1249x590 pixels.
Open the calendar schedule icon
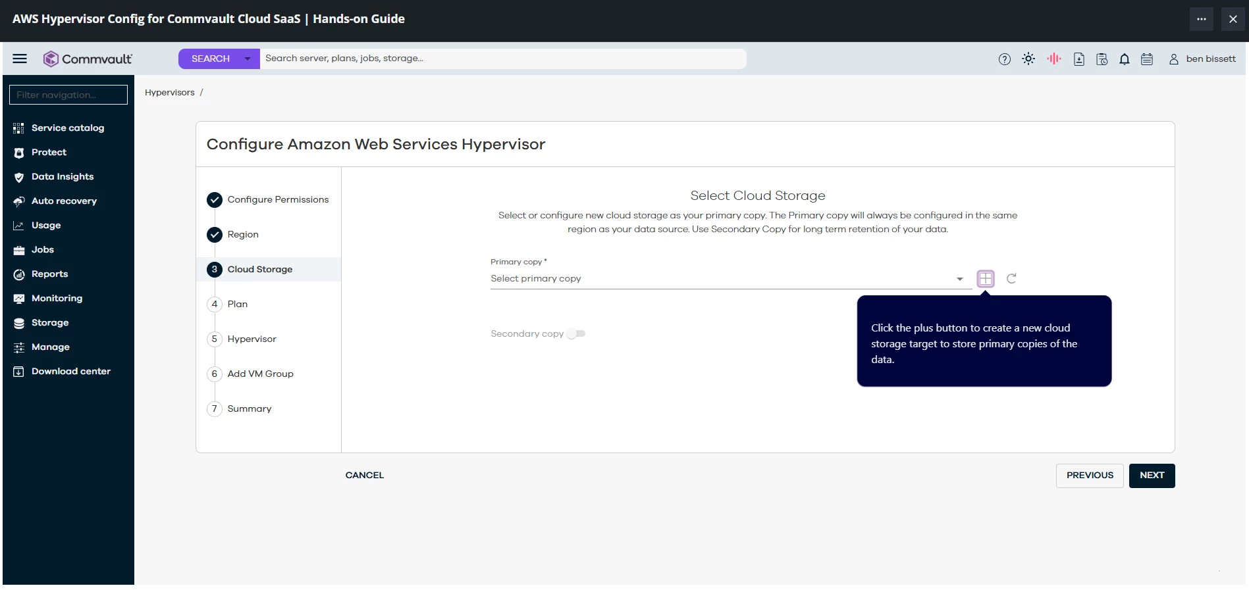(1147, 59)
